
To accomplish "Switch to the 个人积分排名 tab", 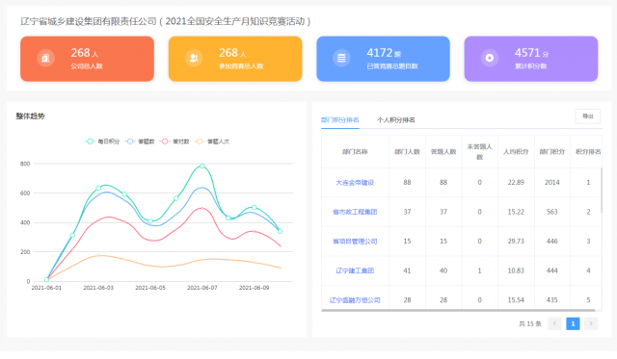I will [396, 119].
